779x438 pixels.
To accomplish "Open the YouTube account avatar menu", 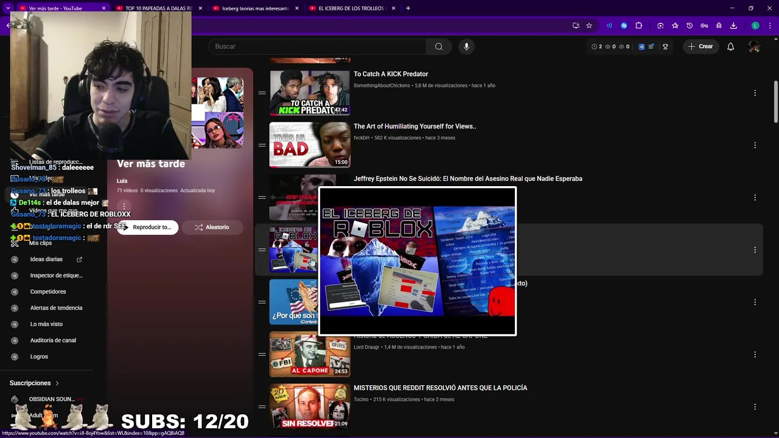I will tap(755, 46).
